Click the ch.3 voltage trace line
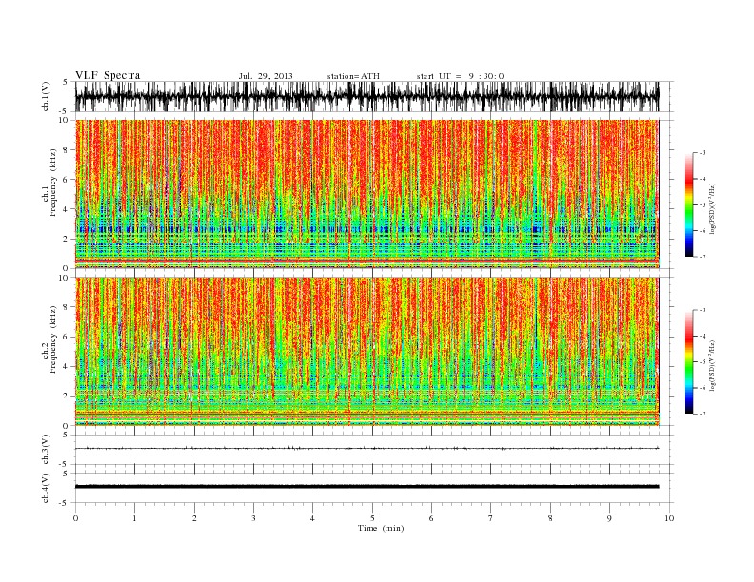 367,448
